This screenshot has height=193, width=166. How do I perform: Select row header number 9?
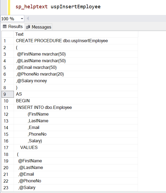[7, 94]
